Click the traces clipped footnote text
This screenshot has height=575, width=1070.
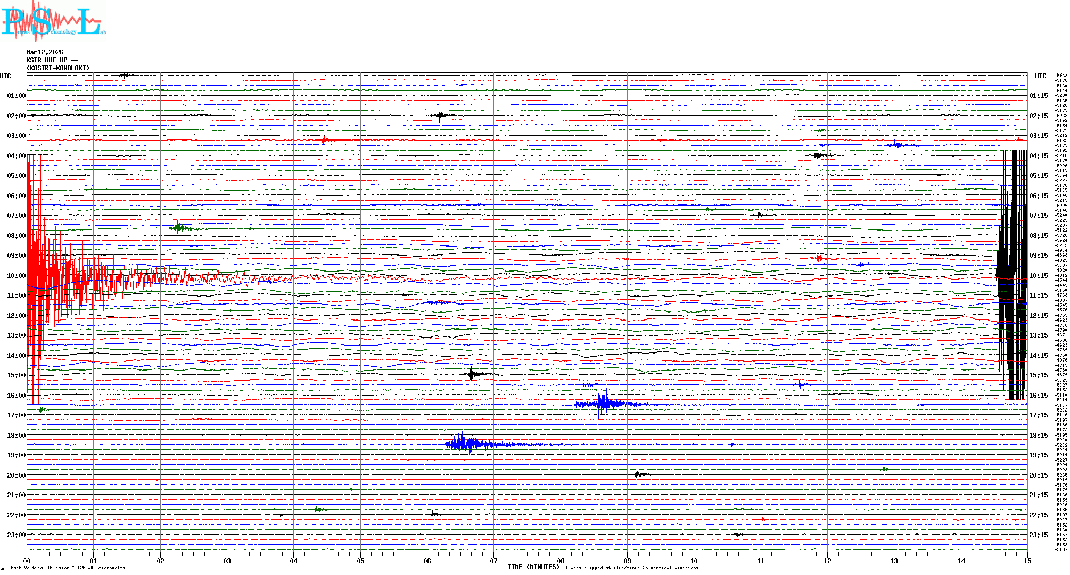pos(631,568)
